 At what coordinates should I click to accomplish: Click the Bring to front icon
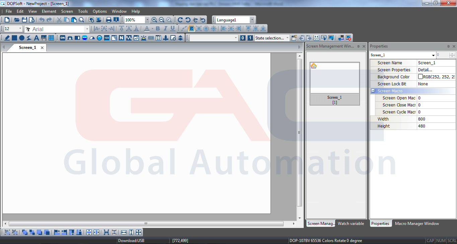point(25,232)
